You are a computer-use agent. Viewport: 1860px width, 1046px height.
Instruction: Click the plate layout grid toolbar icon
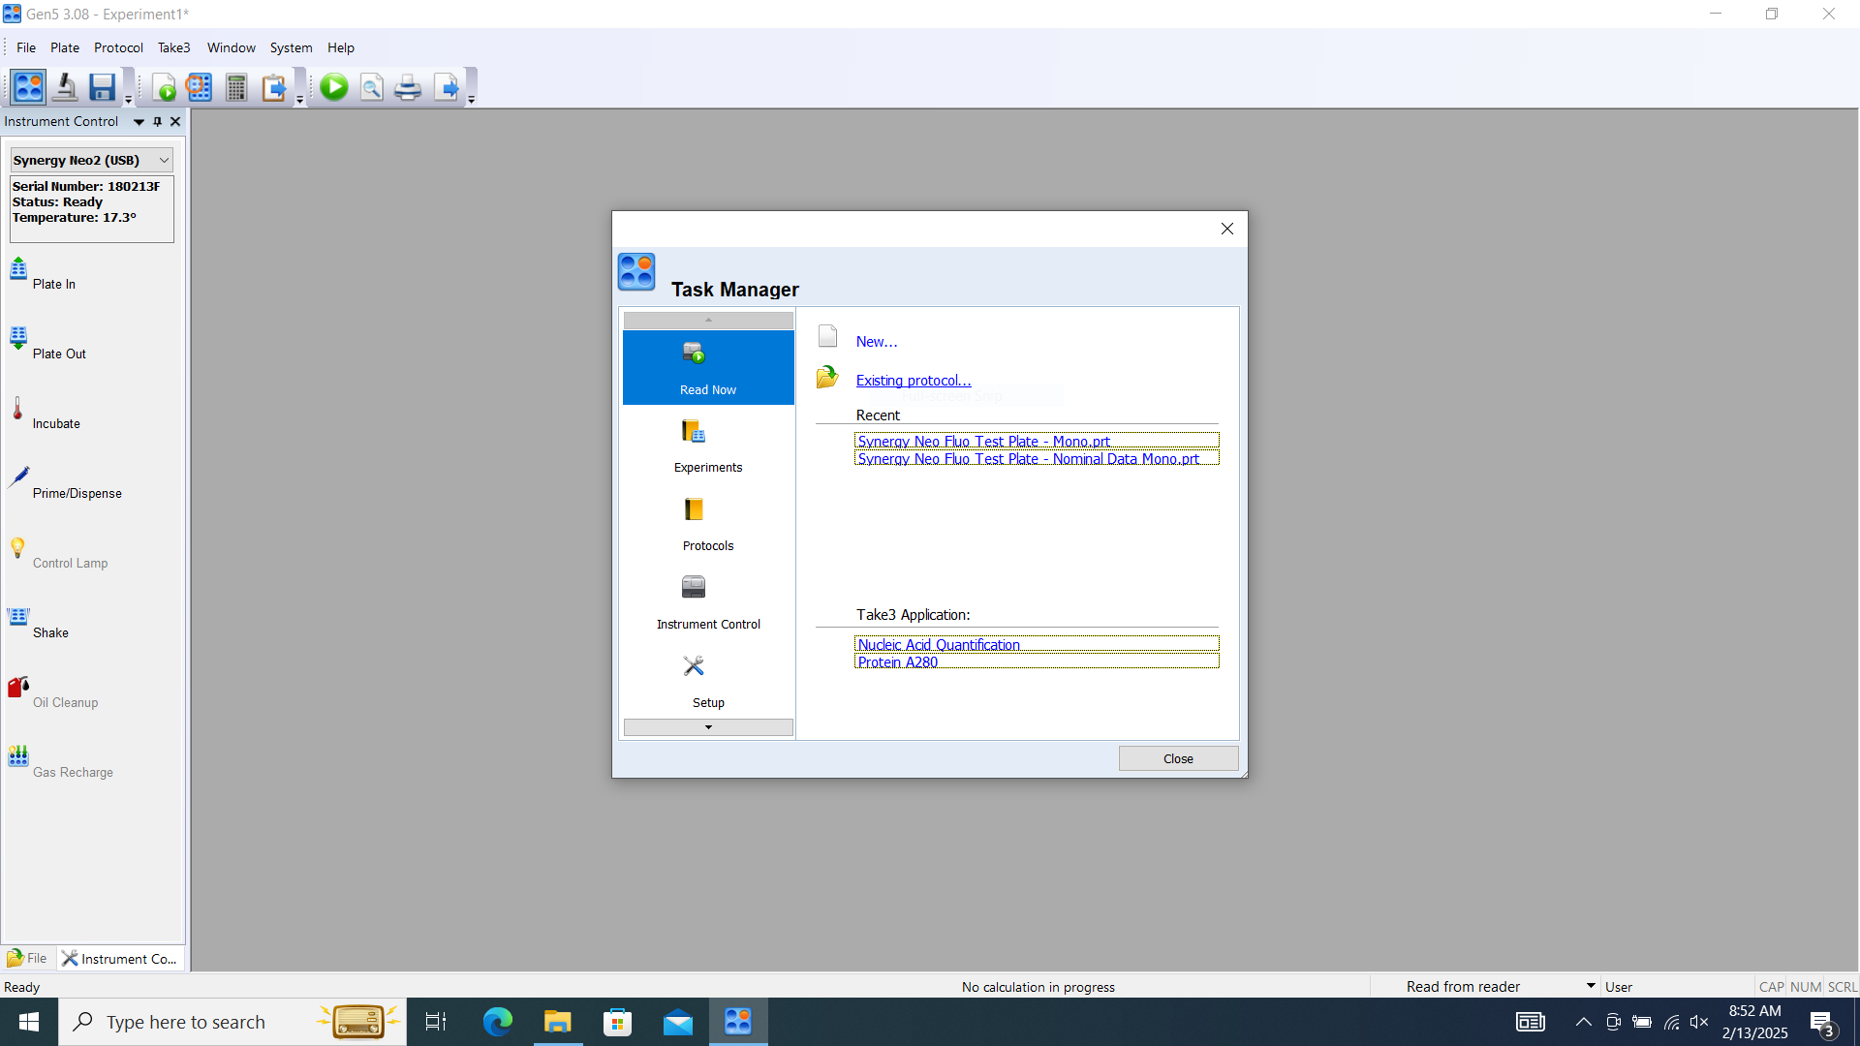200,88
